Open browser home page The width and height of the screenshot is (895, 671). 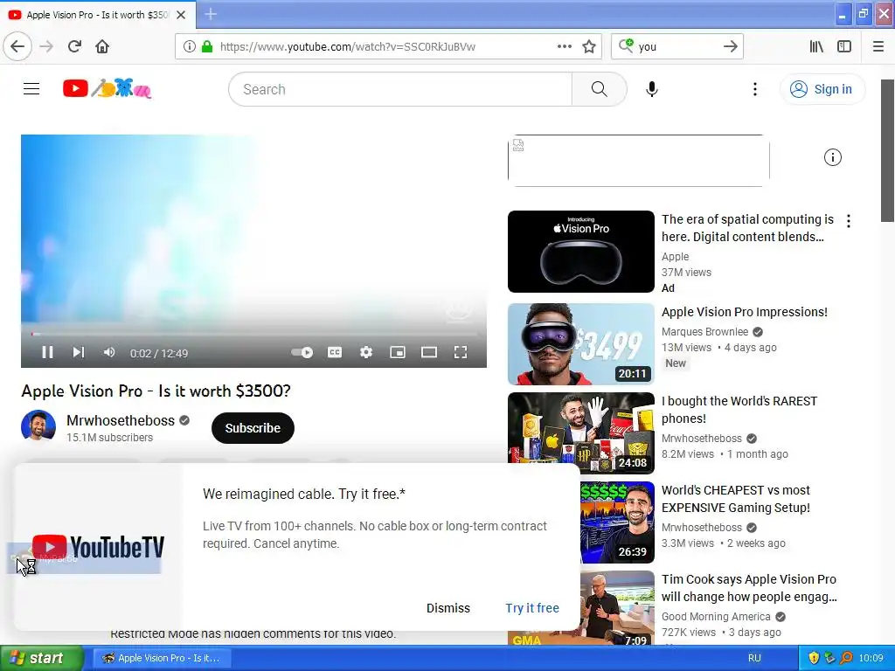[x=102, y=46]
